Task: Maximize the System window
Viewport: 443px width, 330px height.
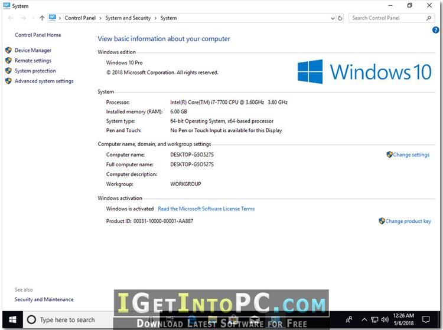Action: coord(410,5)
